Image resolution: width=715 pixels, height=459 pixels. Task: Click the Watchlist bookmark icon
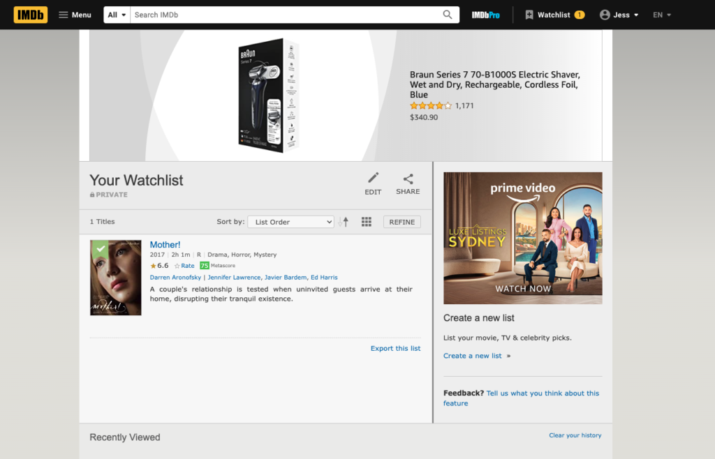click(x=529, y=14)
